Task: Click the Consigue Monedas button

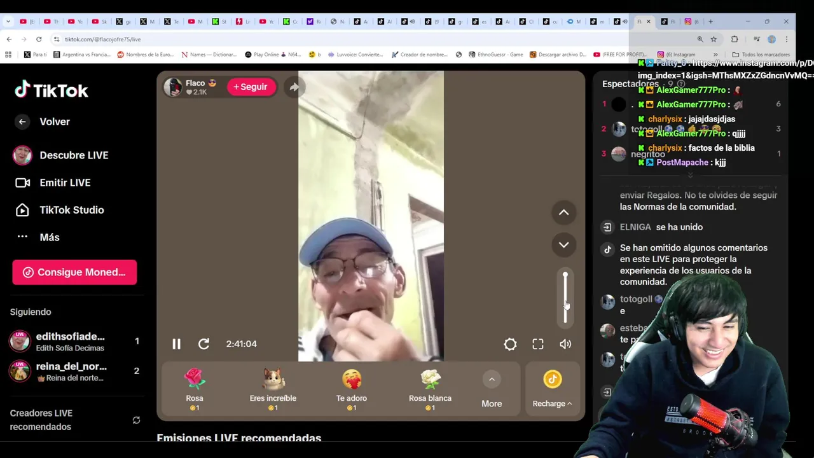Action: pyautogui.click(x=74, y=272)
